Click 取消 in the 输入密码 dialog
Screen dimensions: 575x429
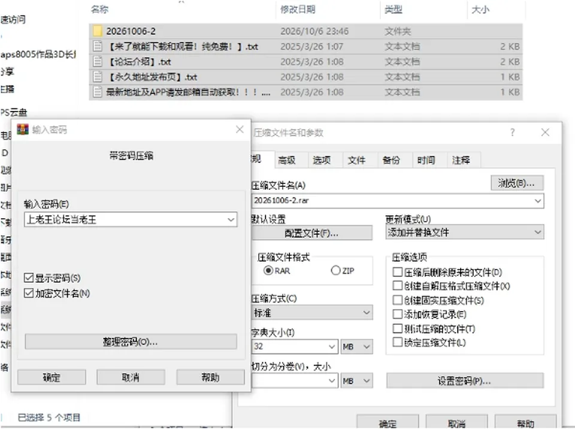pos(131,377)
